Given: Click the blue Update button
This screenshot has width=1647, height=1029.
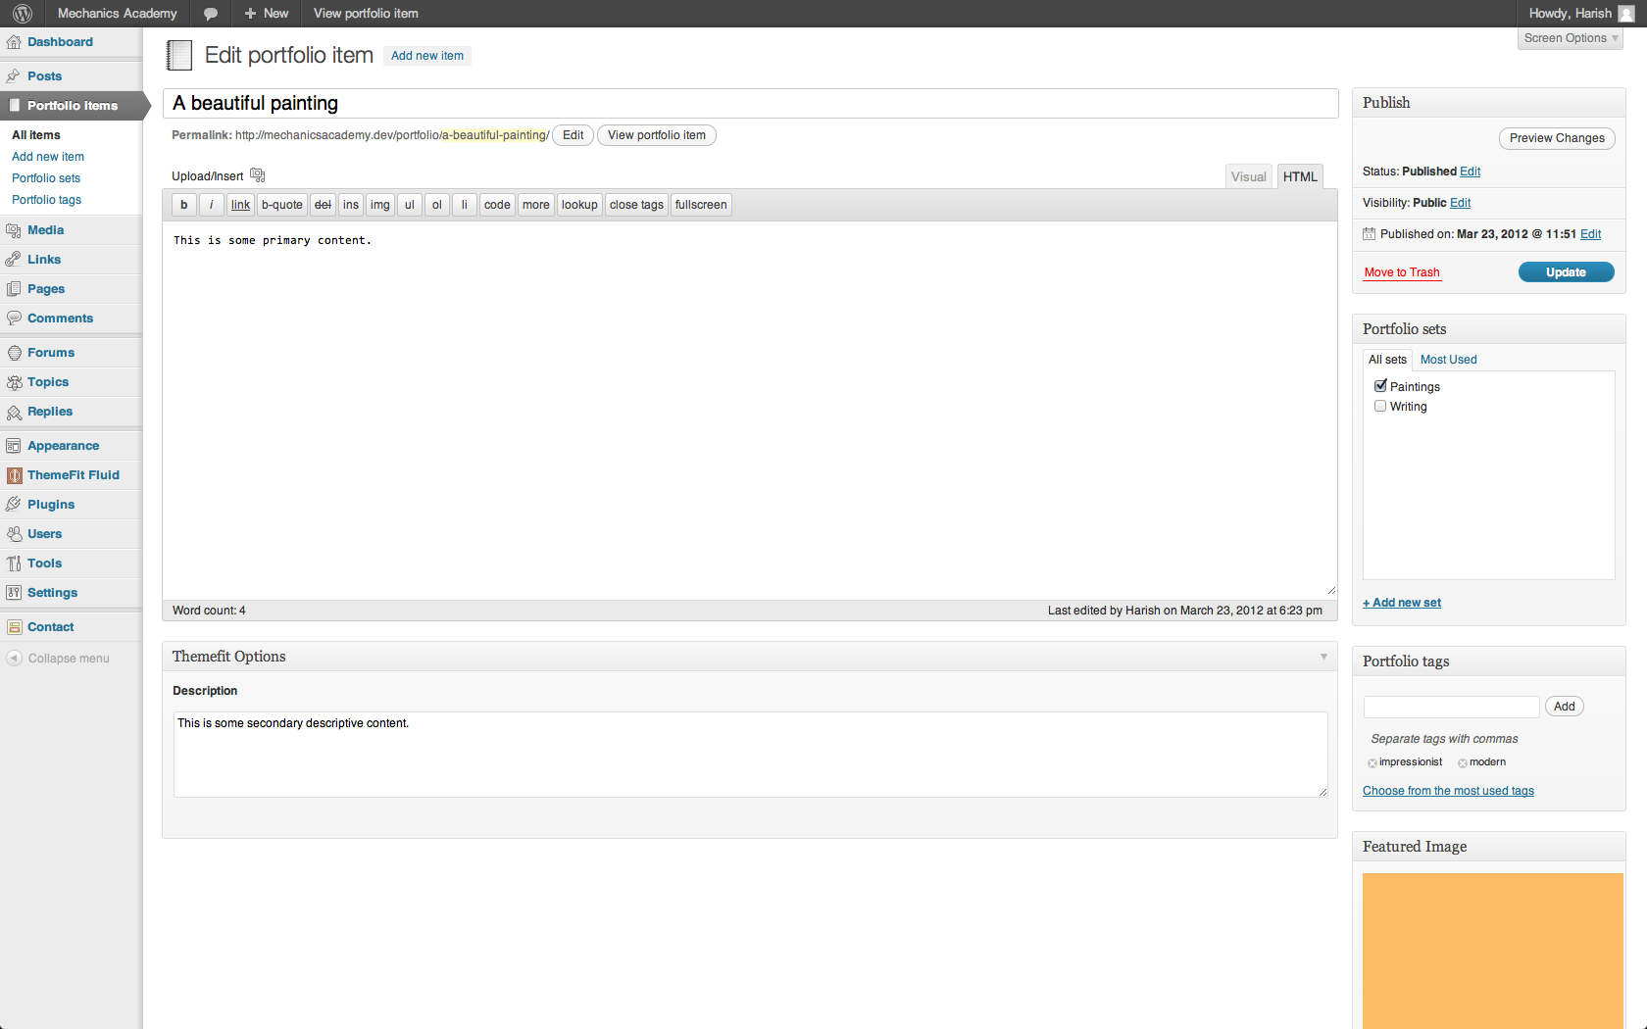Looking at the screenshot, I should [1566, 272].
